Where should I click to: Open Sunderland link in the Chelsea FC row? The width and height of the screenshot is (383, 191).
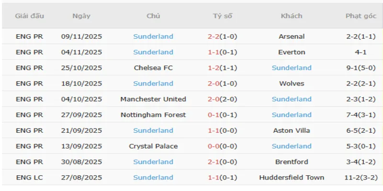pyautogui.click(x=292, y=68)
